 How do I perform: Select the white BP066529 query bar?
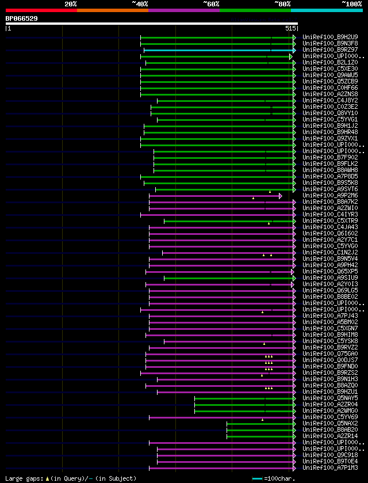[152, 24]
